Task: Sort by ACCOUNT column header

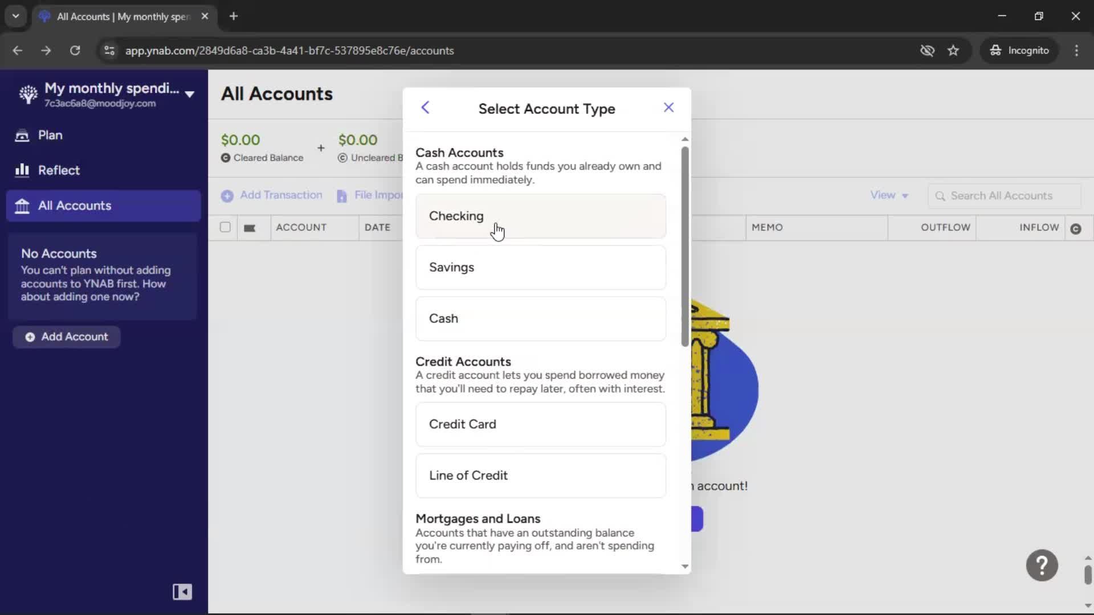Action: point(301,227)
